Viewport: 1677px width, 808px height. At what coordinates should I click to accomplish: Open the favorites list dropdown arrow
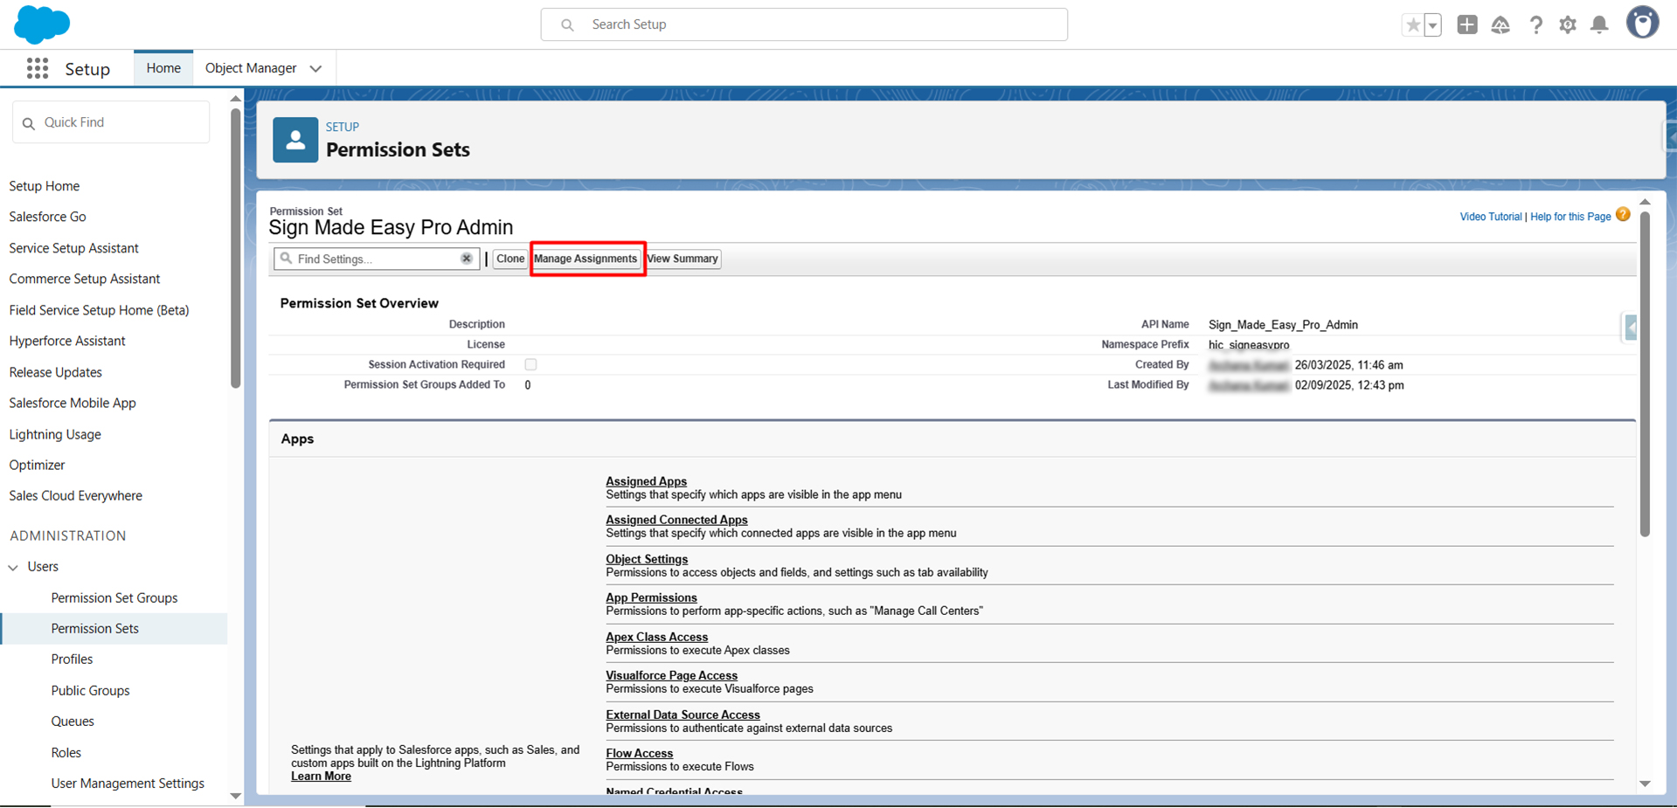pos(1432,25)
